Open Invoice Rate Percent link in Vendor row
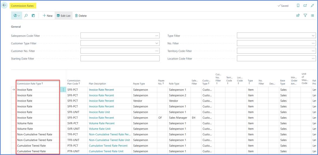The image size is (318, 155). tap(102, 101)
